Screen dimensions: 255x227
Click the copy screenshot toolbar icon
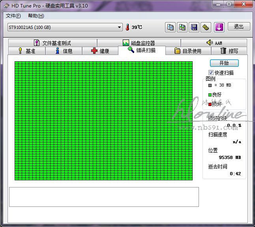coord(182,27)
